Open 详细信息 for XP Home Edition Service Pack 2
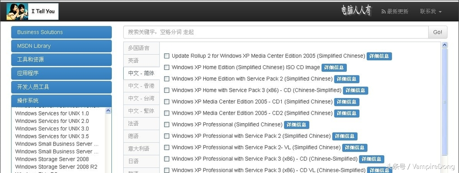The height and width of the screenshot is (173, 459). point(347,79)
